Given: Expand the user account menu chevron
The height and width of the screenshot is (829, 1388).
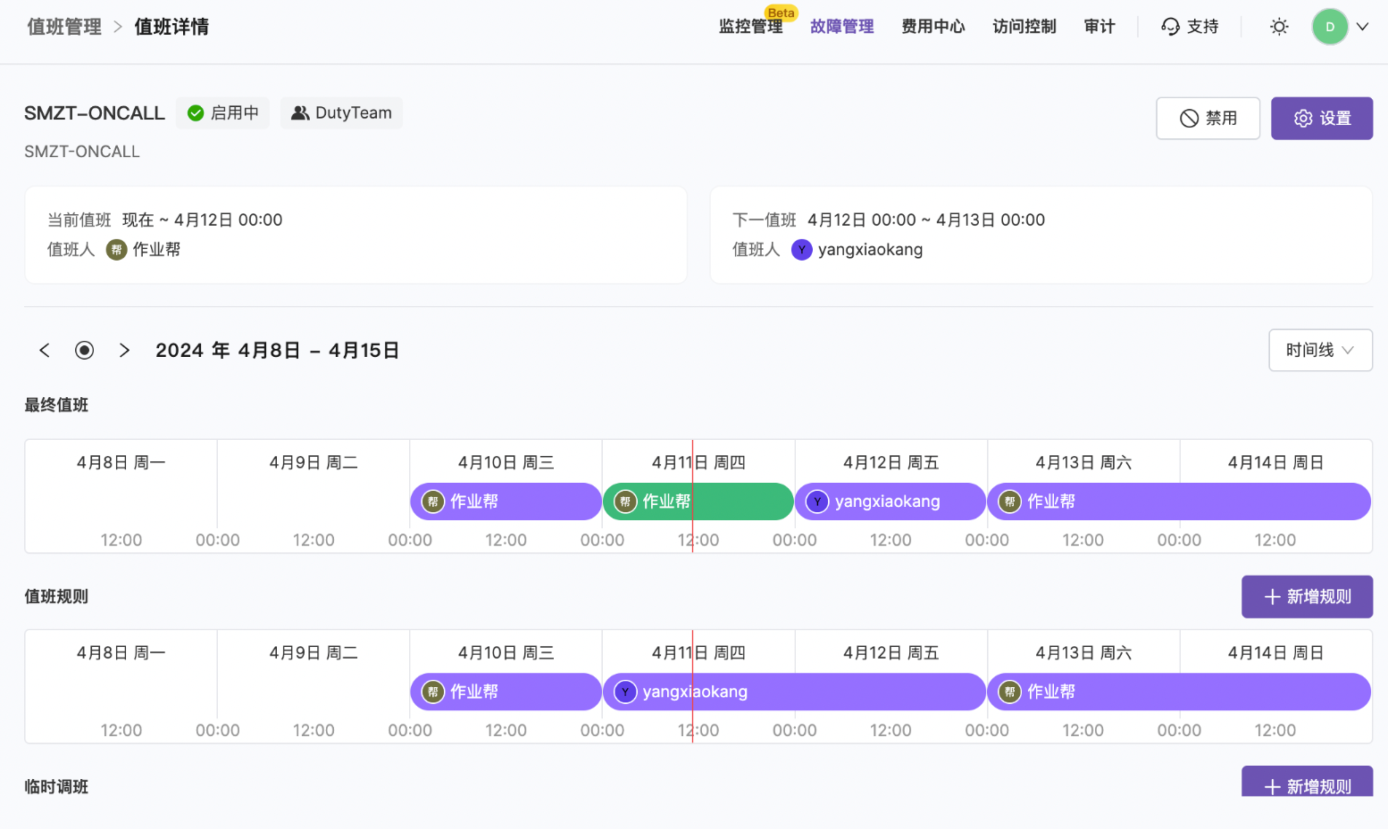Looking at the screenshot, I should click(1362, 27).
